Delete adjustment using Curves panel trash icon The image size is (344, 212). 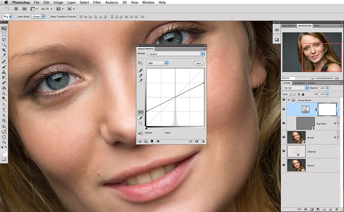203,141
